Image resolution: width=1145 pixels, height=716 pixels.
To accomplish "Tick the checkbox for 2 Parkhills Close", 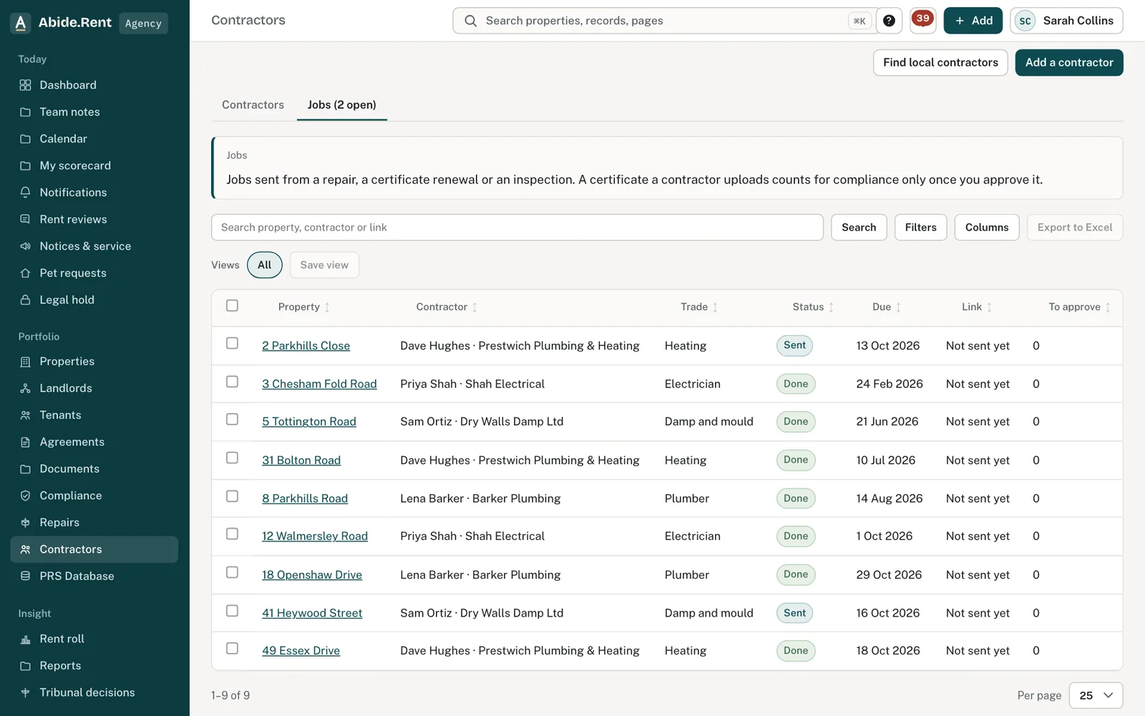I will [232, 343].
